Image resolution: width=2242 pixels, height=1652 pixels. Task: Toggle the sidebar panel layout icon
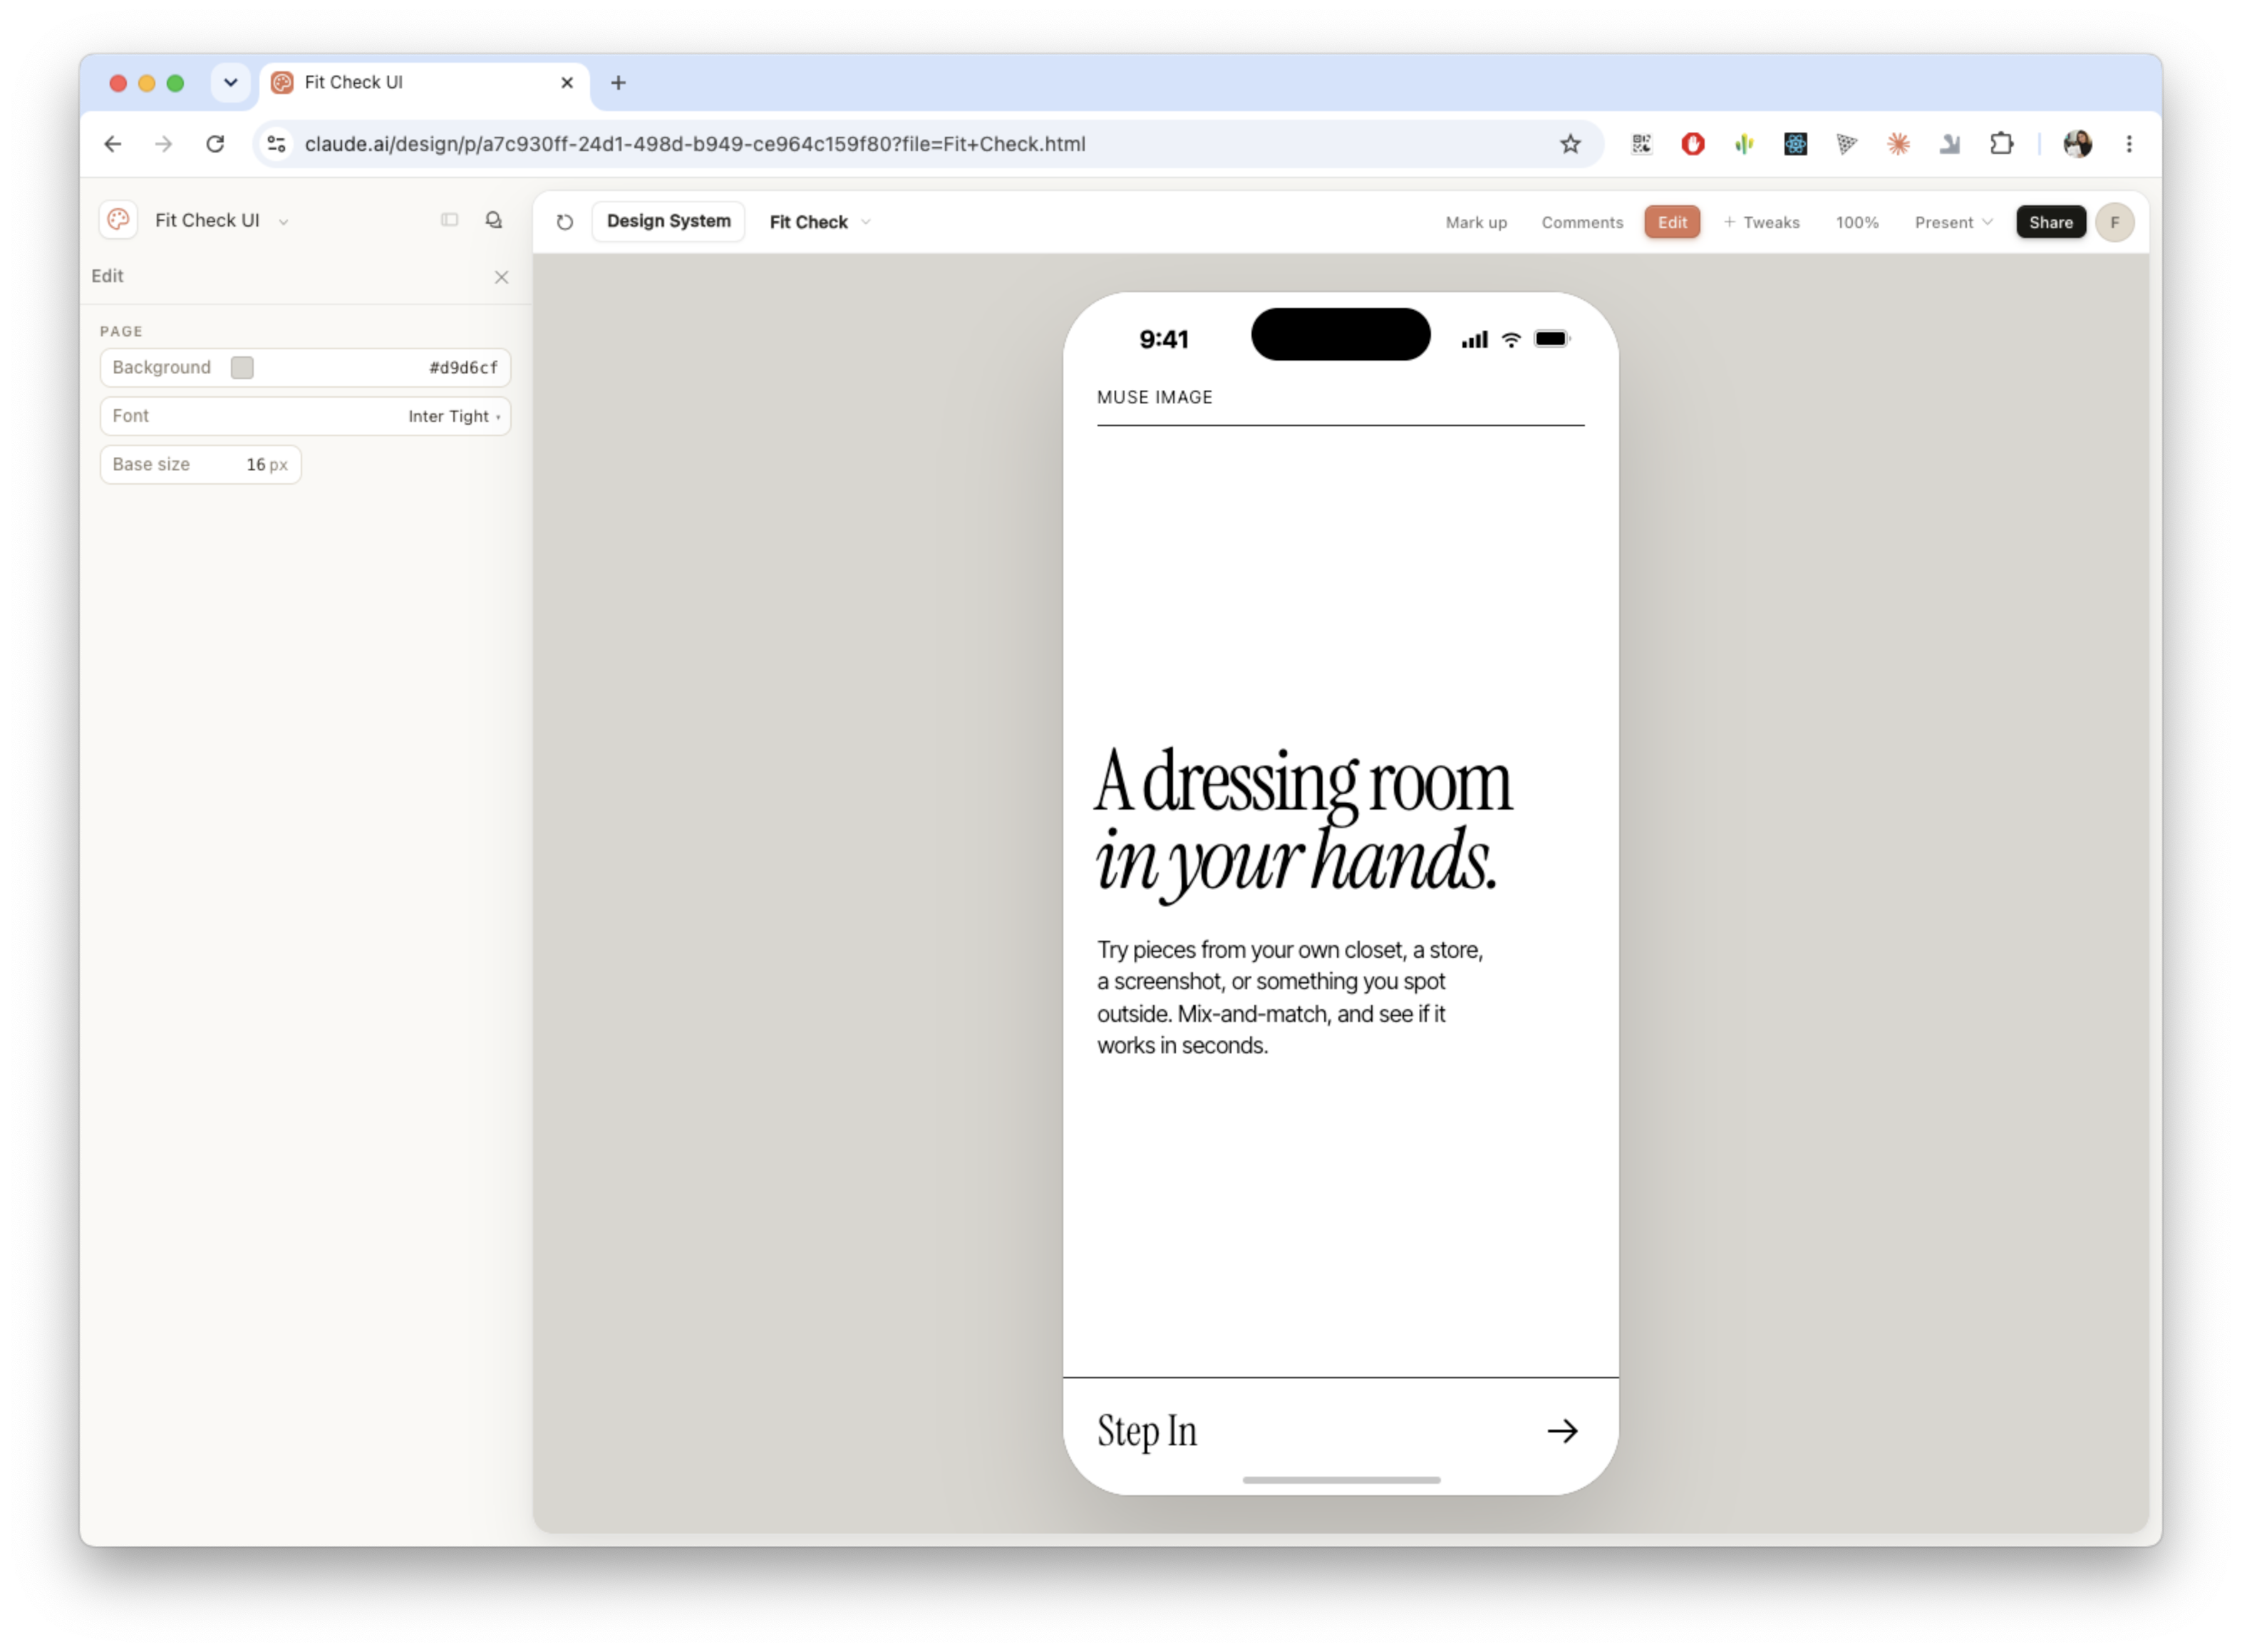point(450,220)
